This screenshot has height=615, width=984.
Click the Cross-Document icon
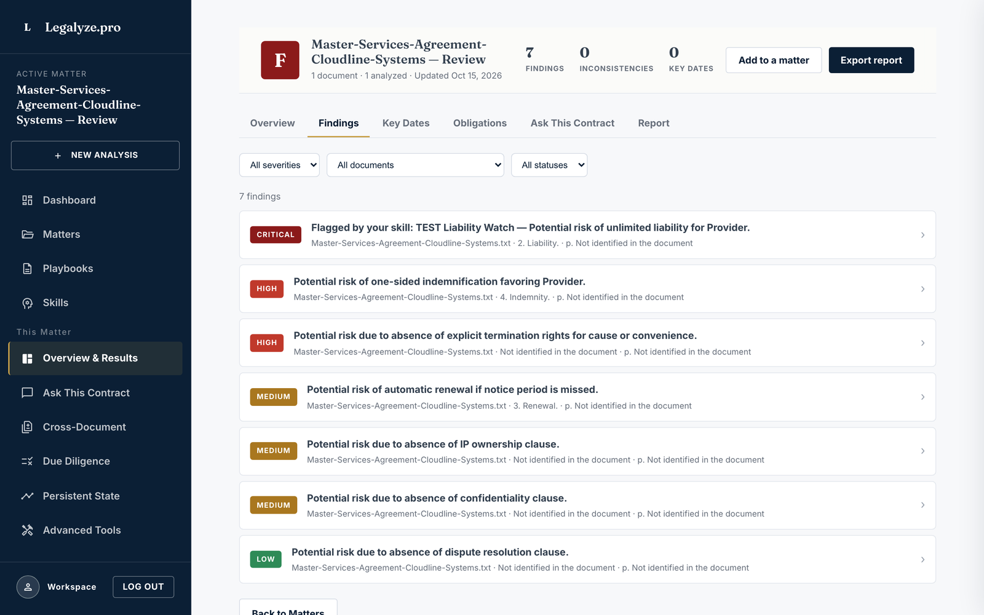click(x=27, y=427)
